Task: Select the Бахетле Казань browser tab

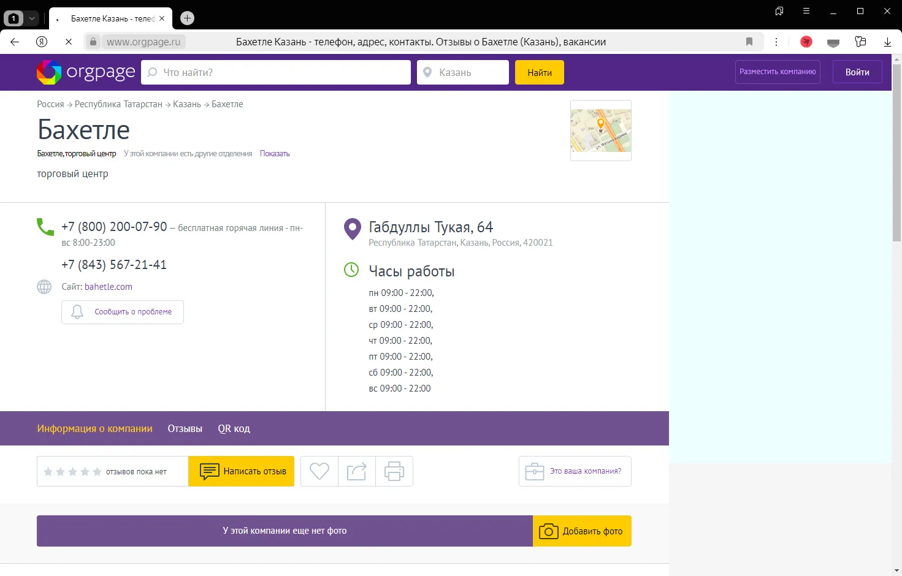Action: (110, 18)
